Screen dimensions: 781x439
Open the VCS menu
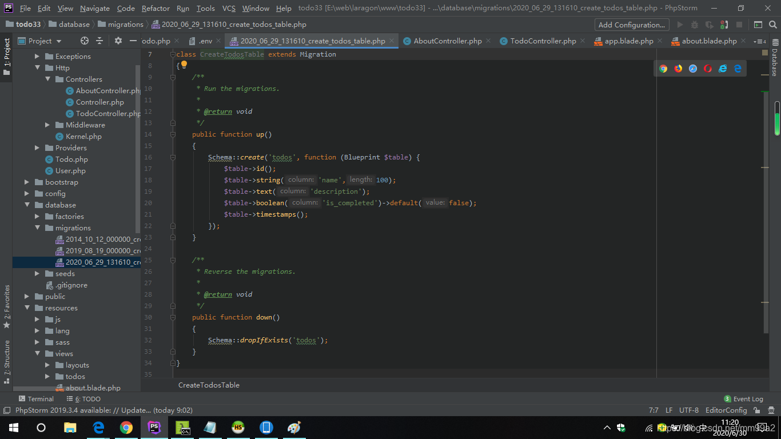(x=229, y=8)
